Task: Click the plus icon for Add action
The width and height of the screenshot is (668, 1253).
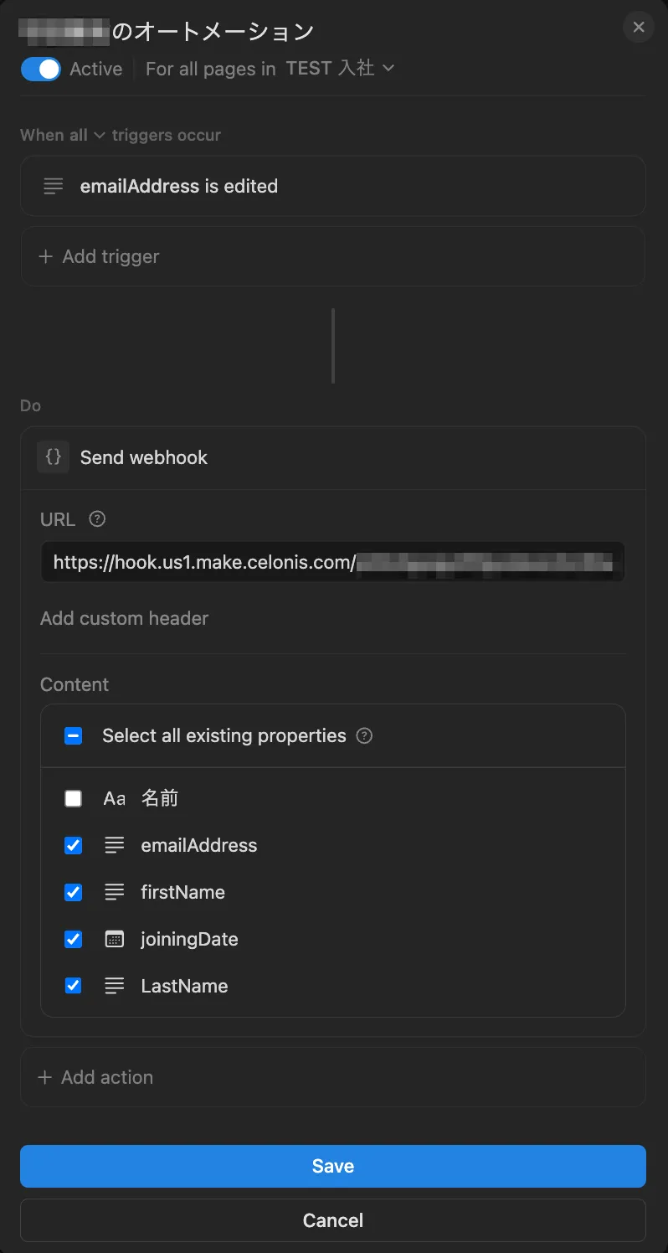Action: tap(45, 1077)
